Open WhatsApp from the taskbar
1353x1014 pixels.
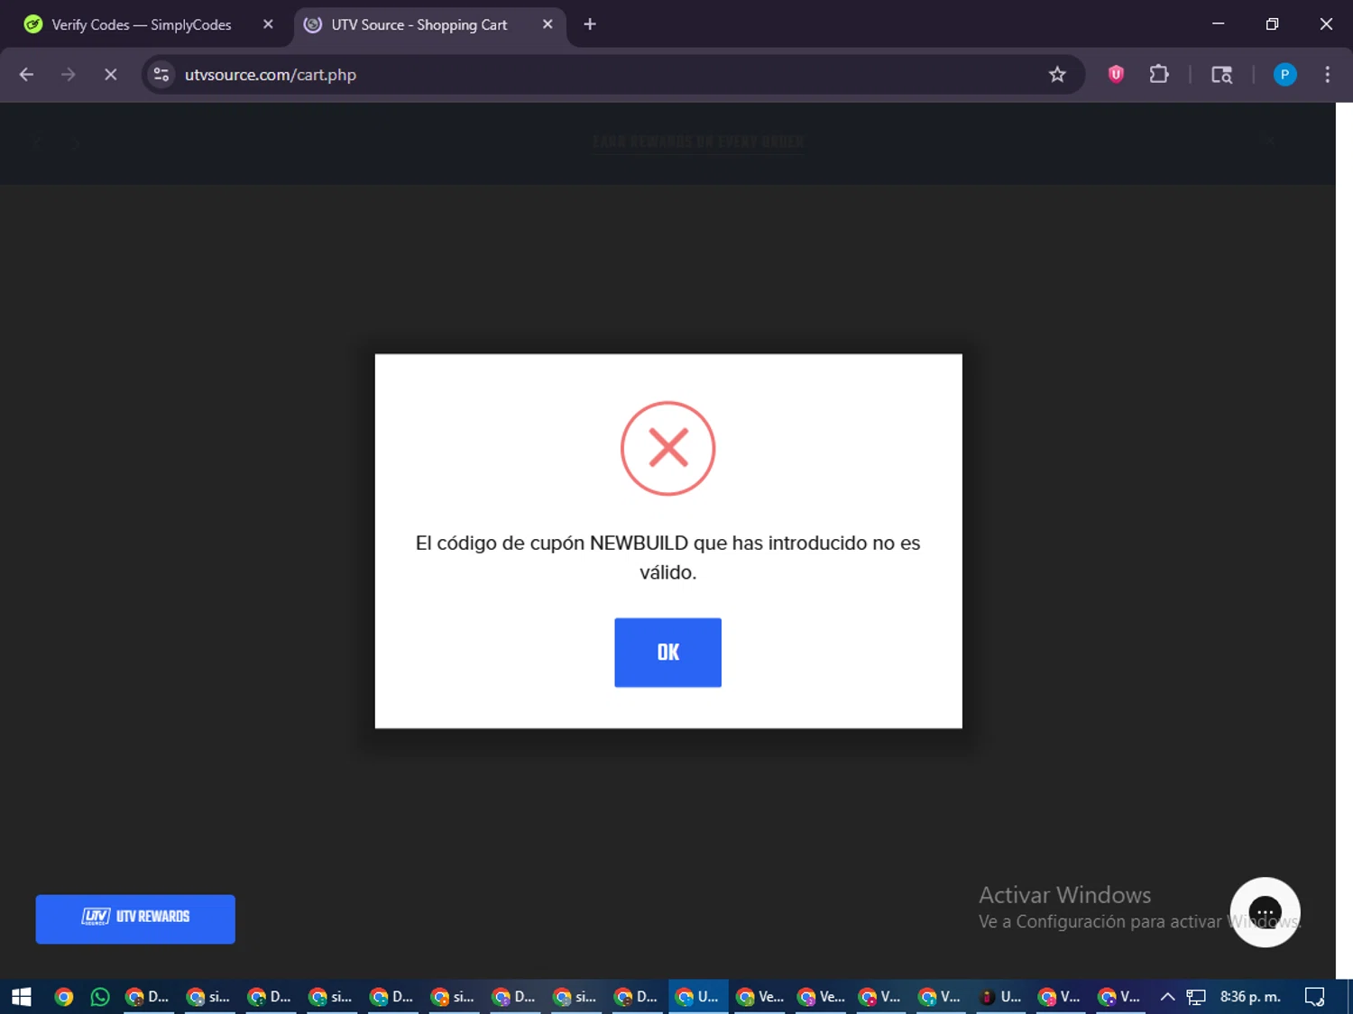100,997
